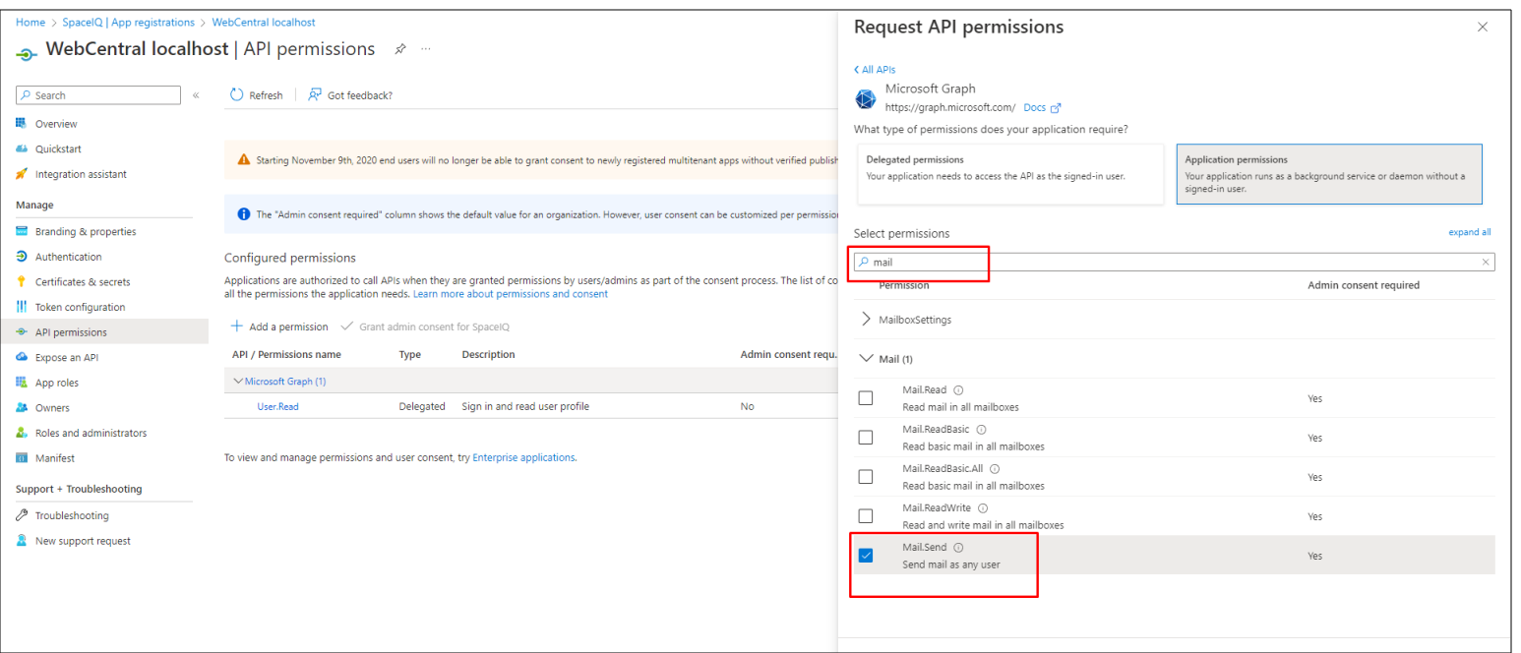
Task: Uncheck the Mail.Send permission
Action: point(866,555)
